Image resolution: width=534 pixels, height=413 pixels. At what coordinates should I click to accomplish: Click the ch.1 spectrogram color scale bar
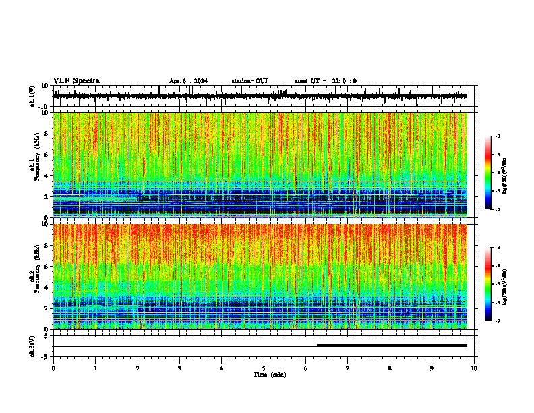(x=488, y=173)
